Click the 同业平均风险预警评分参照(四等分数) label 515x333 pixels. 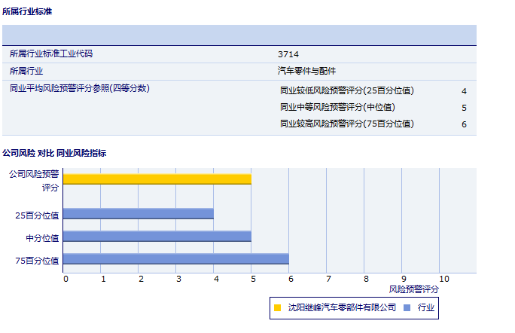(x=79, y=89)
